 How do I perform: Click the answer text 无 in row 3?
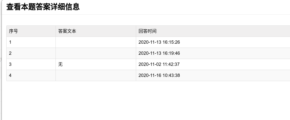(60, 64)
